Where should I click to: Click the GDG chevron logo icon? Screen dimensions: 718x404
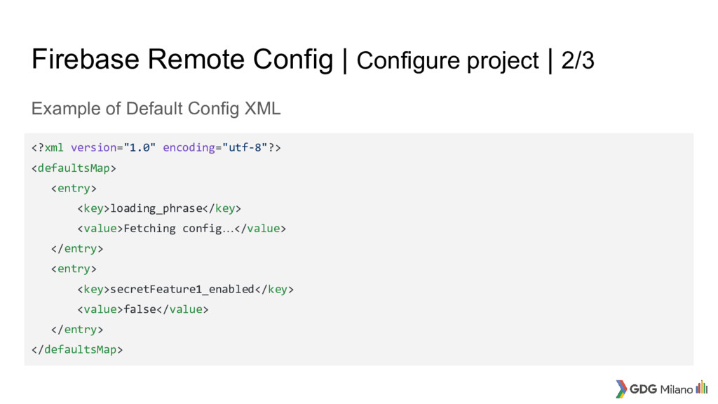[x=621, y=389]
